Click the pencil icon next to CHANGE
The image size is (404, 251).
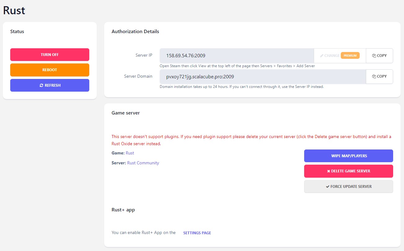point(322,56)
